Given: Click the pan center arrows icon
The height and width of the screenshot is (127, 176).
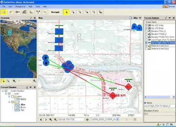Looking at the screenshot, I should point(87,120).
